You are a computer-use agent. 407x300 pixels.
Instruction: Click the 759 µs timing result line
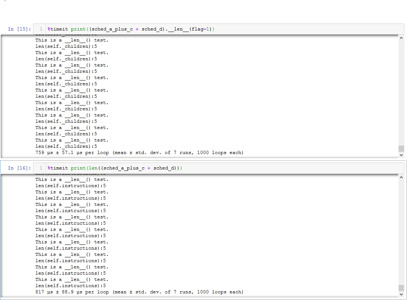[x=140, y=152]
